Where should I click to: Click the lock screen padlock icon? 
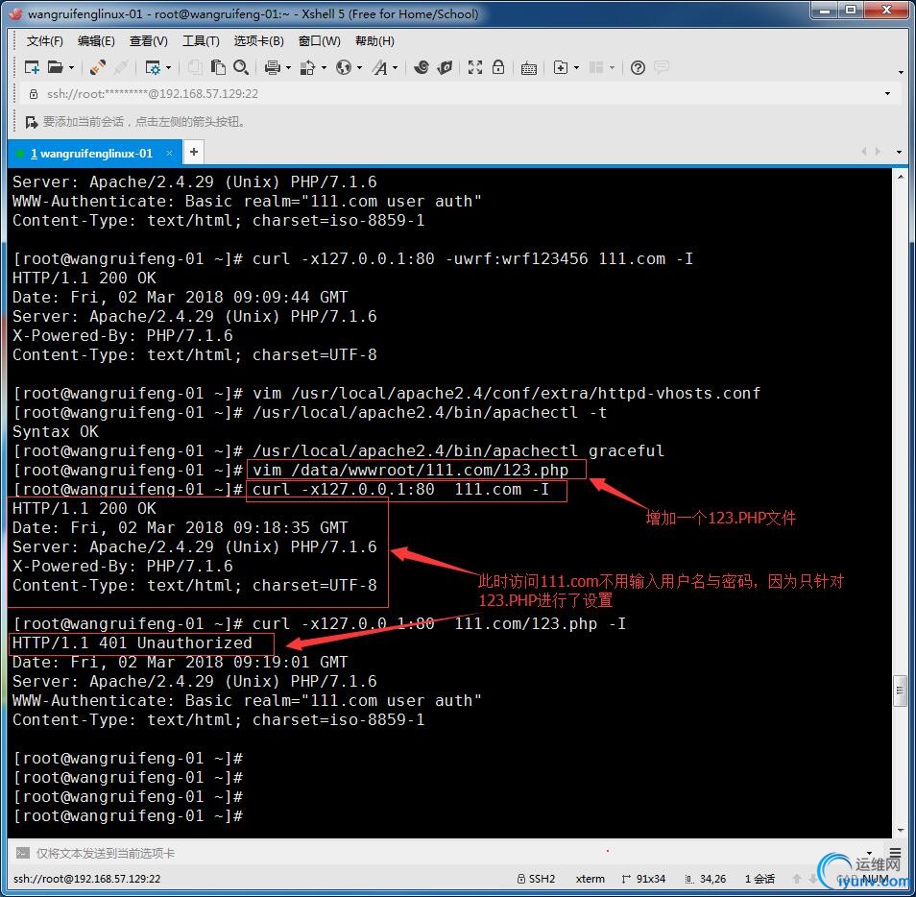(x=497, y=68)
